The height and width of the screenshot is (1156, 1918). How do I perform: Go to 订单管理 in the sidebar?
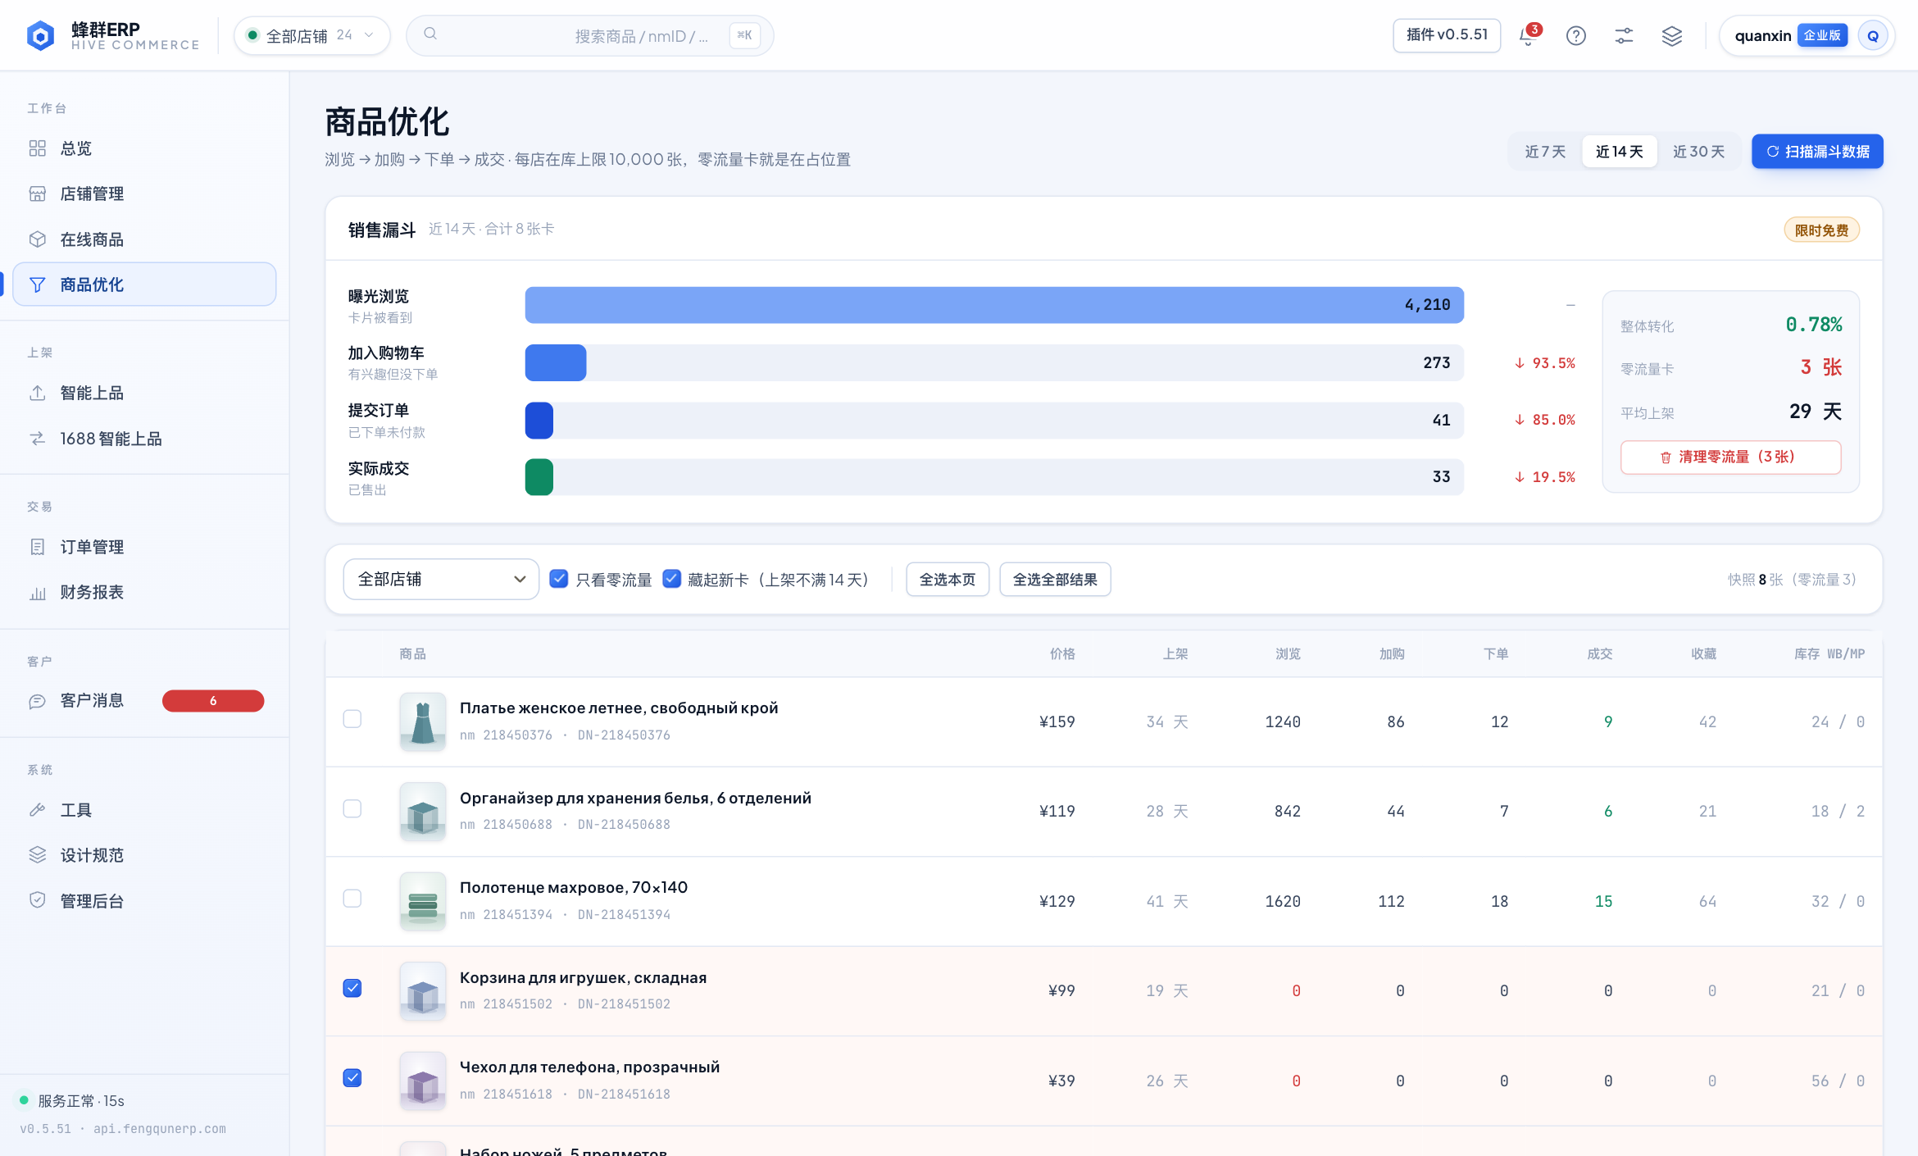(x=144, y=547)
